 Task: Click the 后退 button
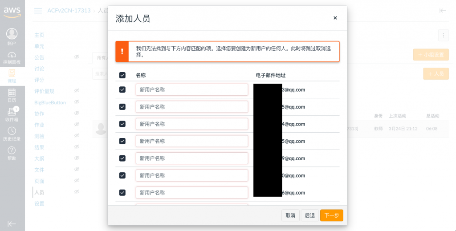[x=310, y=215]
